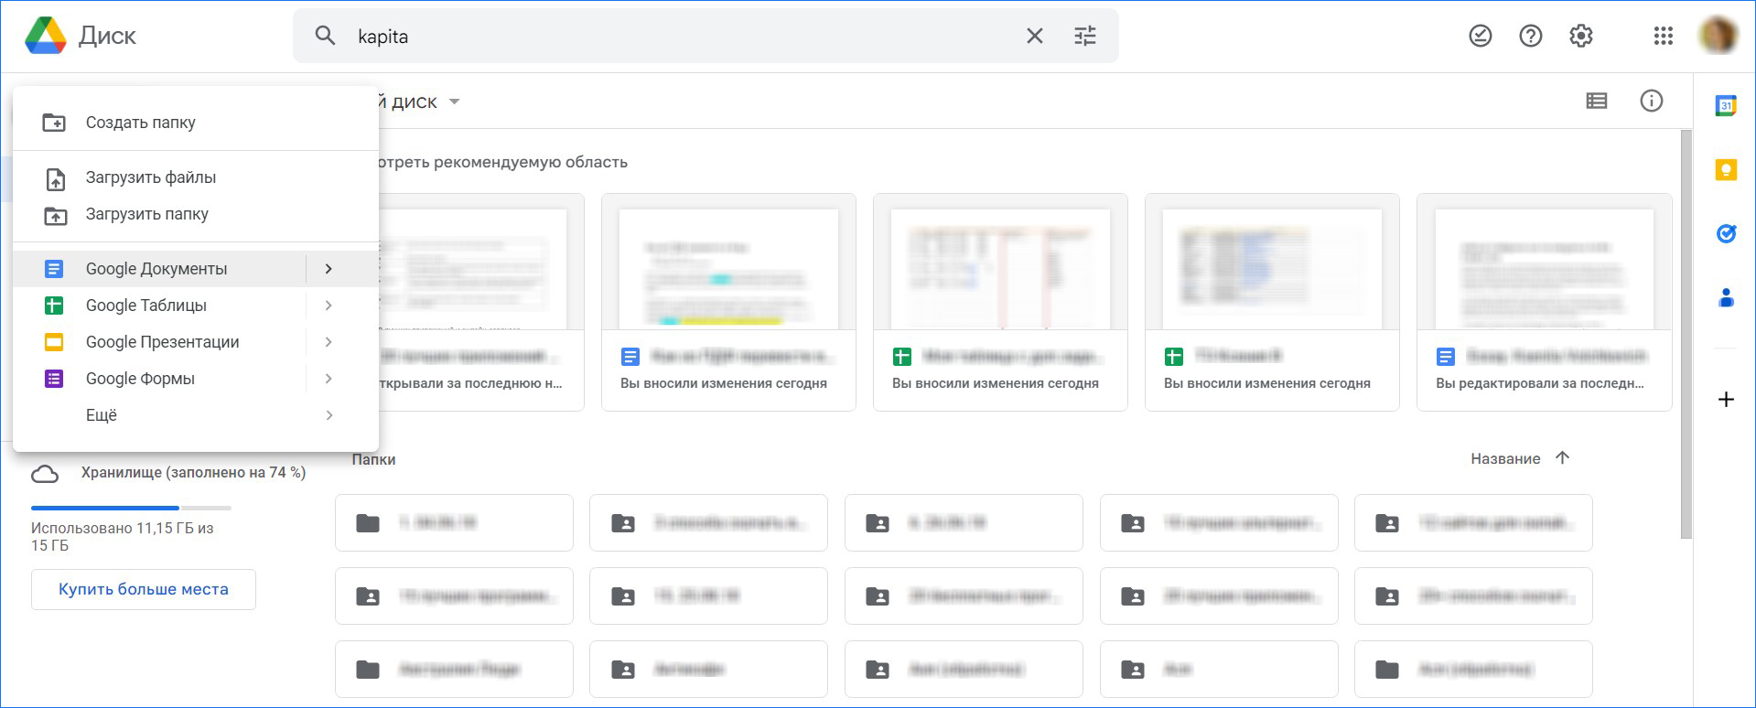Select Загрузить папку menu item
This screenshot has height=708, width=1756.
tap(196, 214)
